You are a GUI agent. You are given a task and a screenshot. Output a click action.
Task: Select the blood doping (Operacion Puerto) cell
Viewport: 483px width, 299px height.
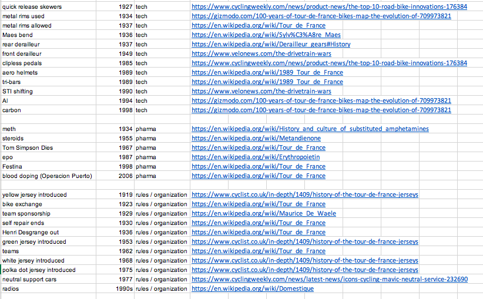coord(48,176)
